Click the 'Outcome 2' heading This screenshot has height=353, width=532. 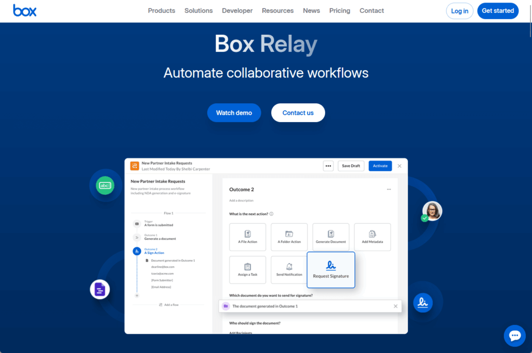(x=242, y=189)
